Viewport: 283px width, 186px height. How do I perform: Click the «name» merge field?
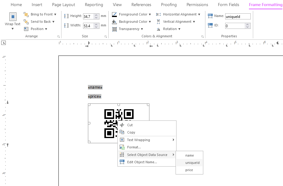[95, 87]
